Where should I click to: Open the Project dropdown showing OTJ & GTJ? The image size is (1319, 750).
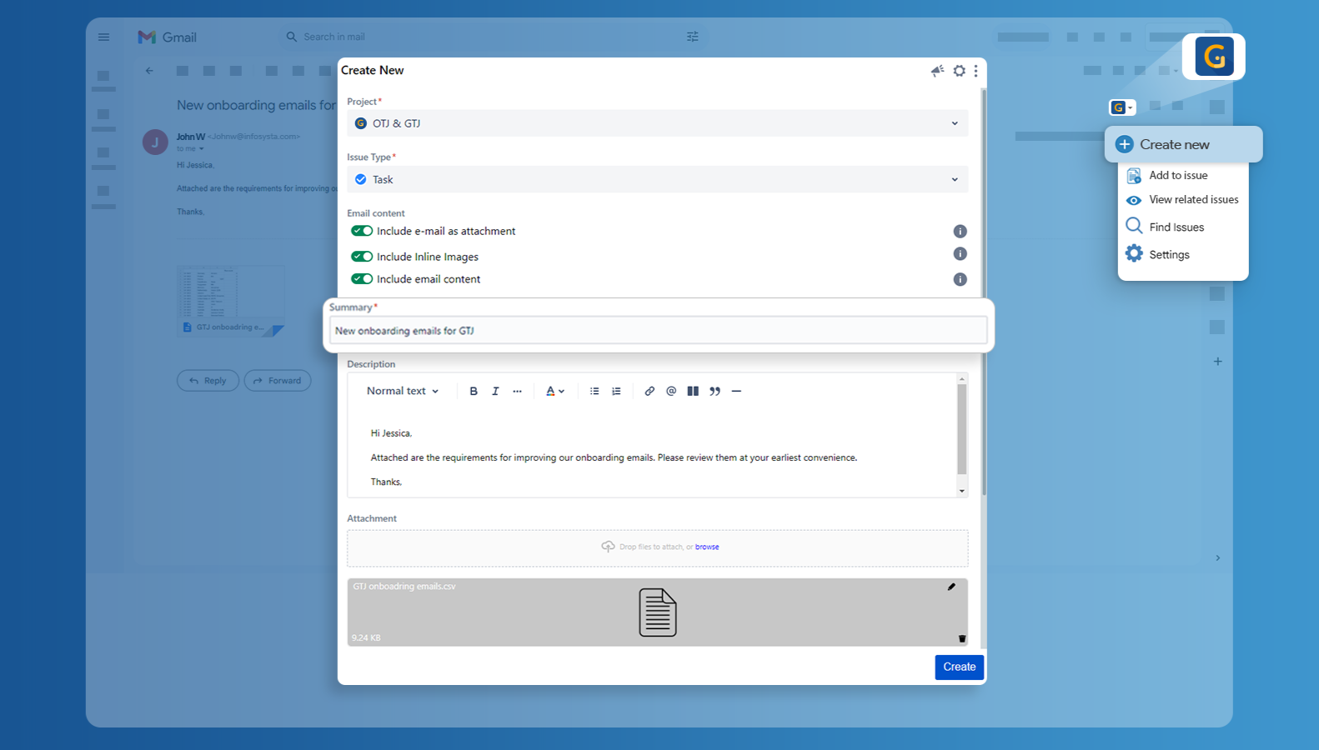(x=658, y=123)
